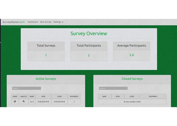Sort Active Surveys by Analyze column
Screen dimensions: 177x126
[x=24, y=96]
